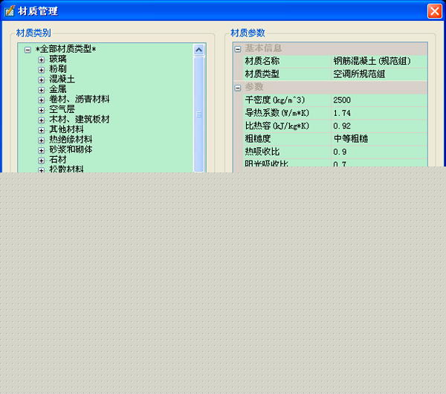Screen dimensions: 446x394
Task: Expand the 混凝土 category
Action: tap(41, 80)
